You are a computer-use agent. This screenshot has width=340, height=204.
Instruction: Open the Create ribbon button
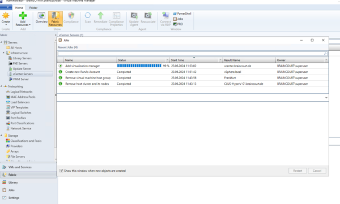coord(6,19)
